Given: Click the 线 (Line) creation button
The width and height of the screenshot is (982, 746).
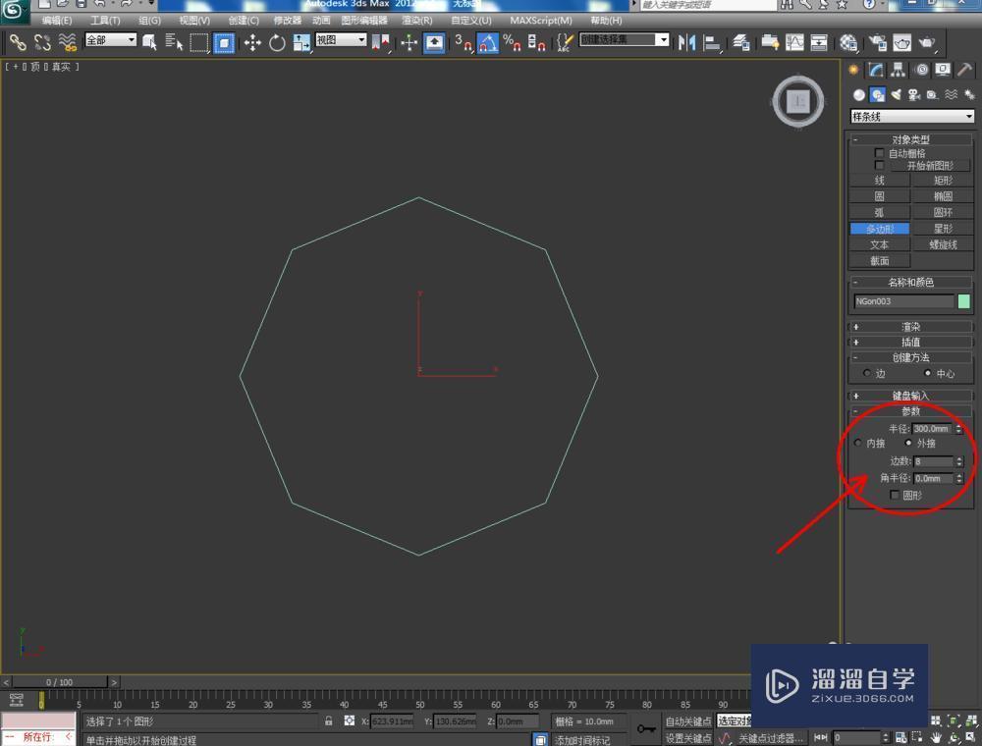Looking at the screenshot, I should point(879,181).
